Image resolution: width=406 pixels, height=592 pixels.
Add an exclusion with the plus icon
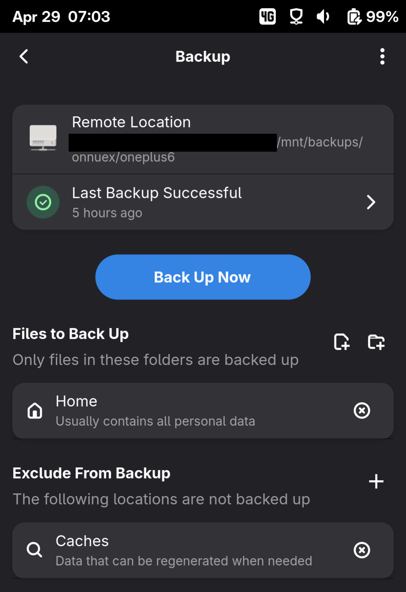coord(376,481)
